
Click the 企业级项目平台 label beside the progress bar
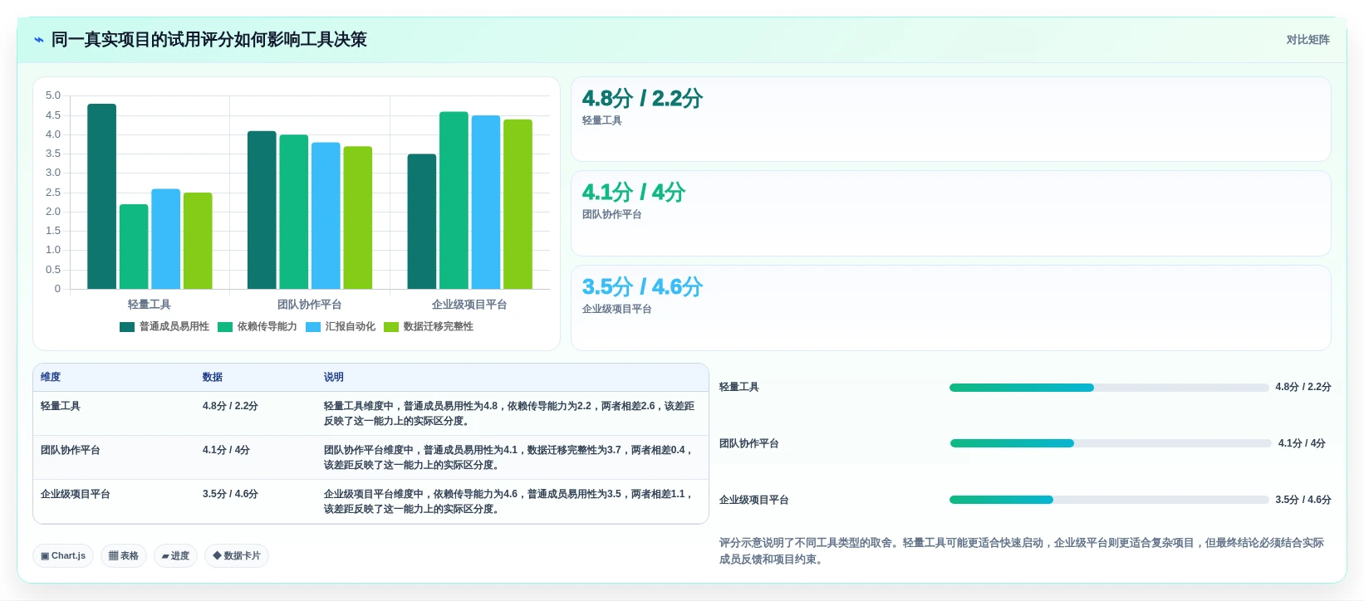pyautogui.click(x=754, y=500)
